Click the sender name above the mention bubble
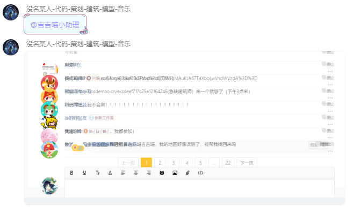 click(78, 9)
